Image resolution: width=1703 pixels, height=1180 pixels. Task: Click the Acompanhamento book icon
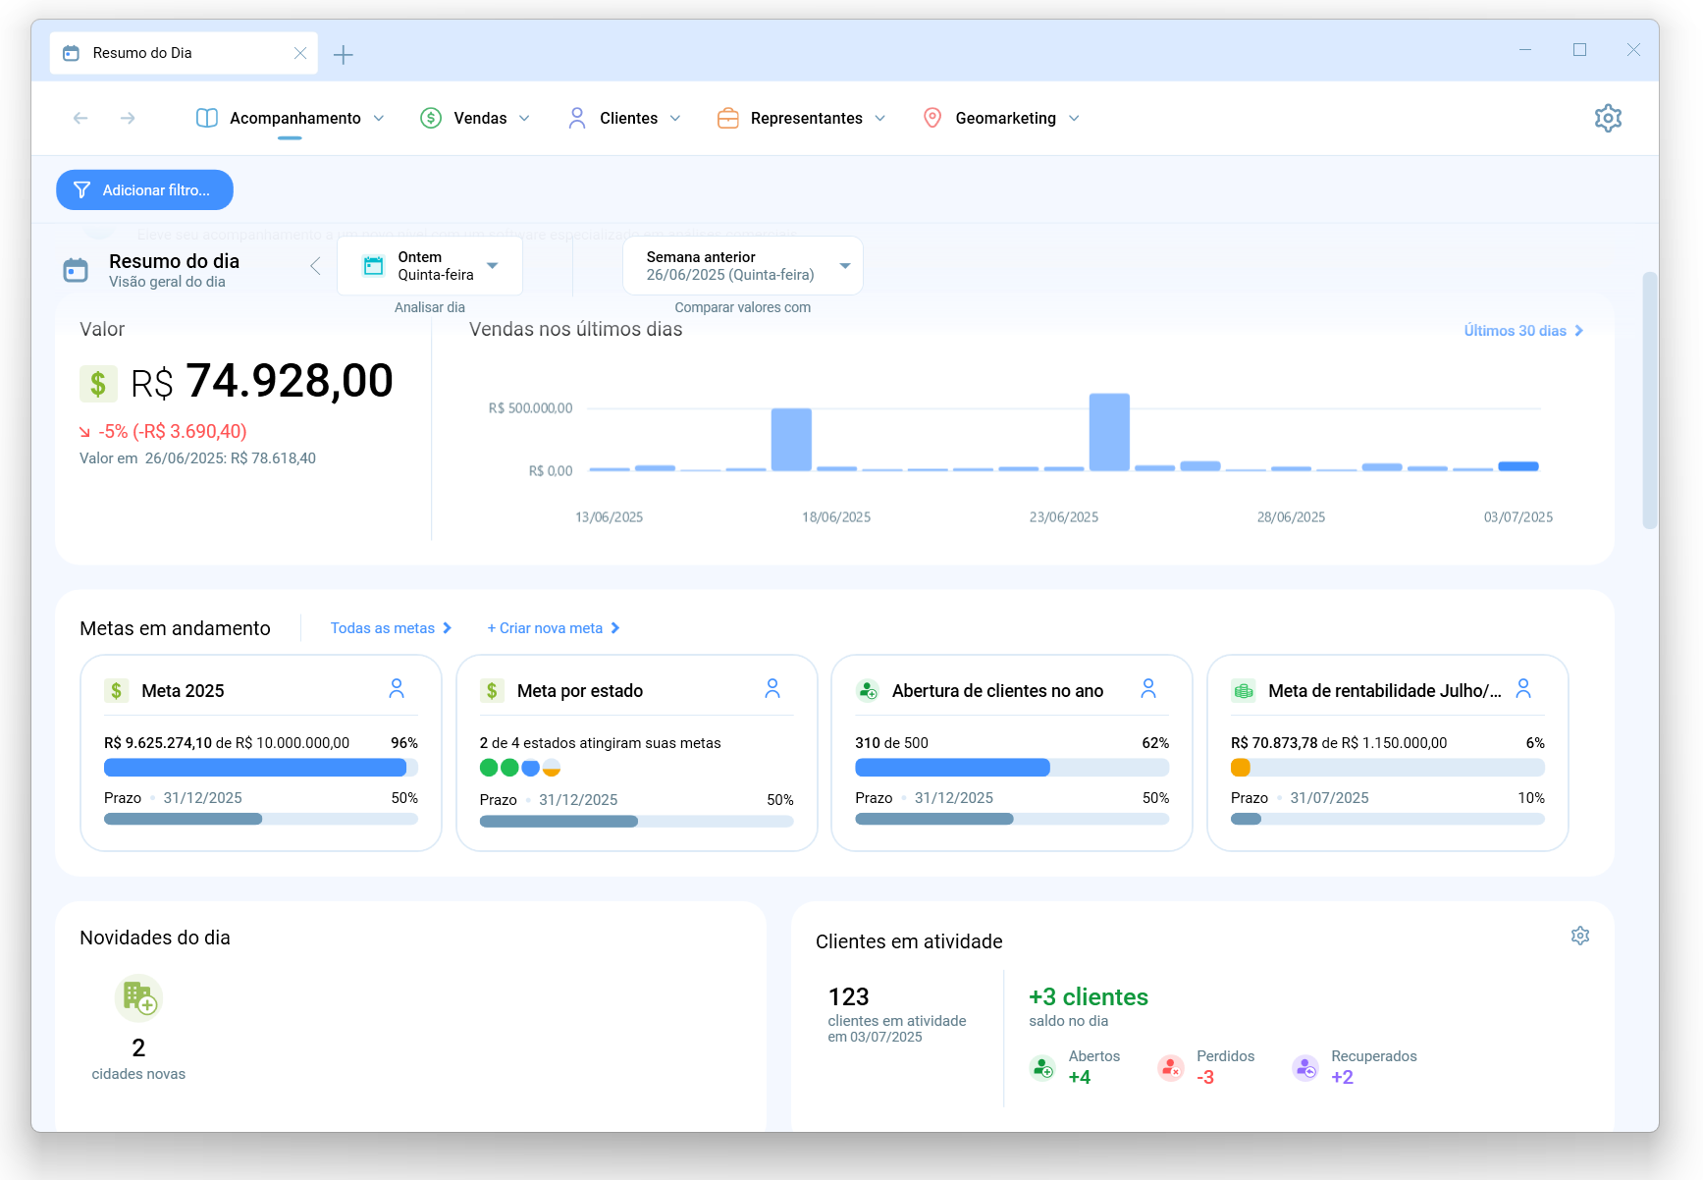(x=207, y=118)
